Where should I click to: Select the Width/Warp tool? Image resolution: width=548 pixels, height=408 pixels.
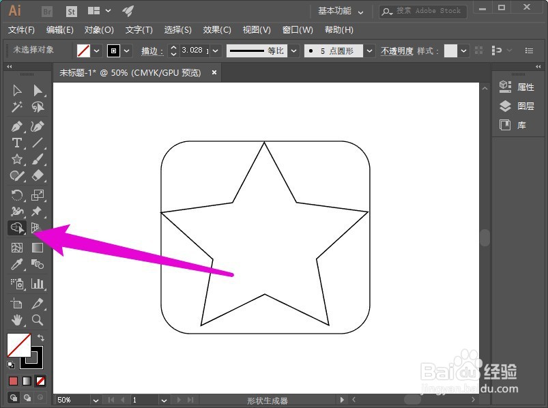[17, 211]
